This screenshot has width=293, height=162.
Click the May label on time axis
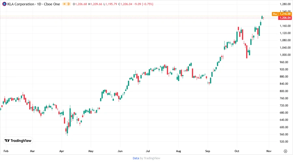(x=91, y=151)
